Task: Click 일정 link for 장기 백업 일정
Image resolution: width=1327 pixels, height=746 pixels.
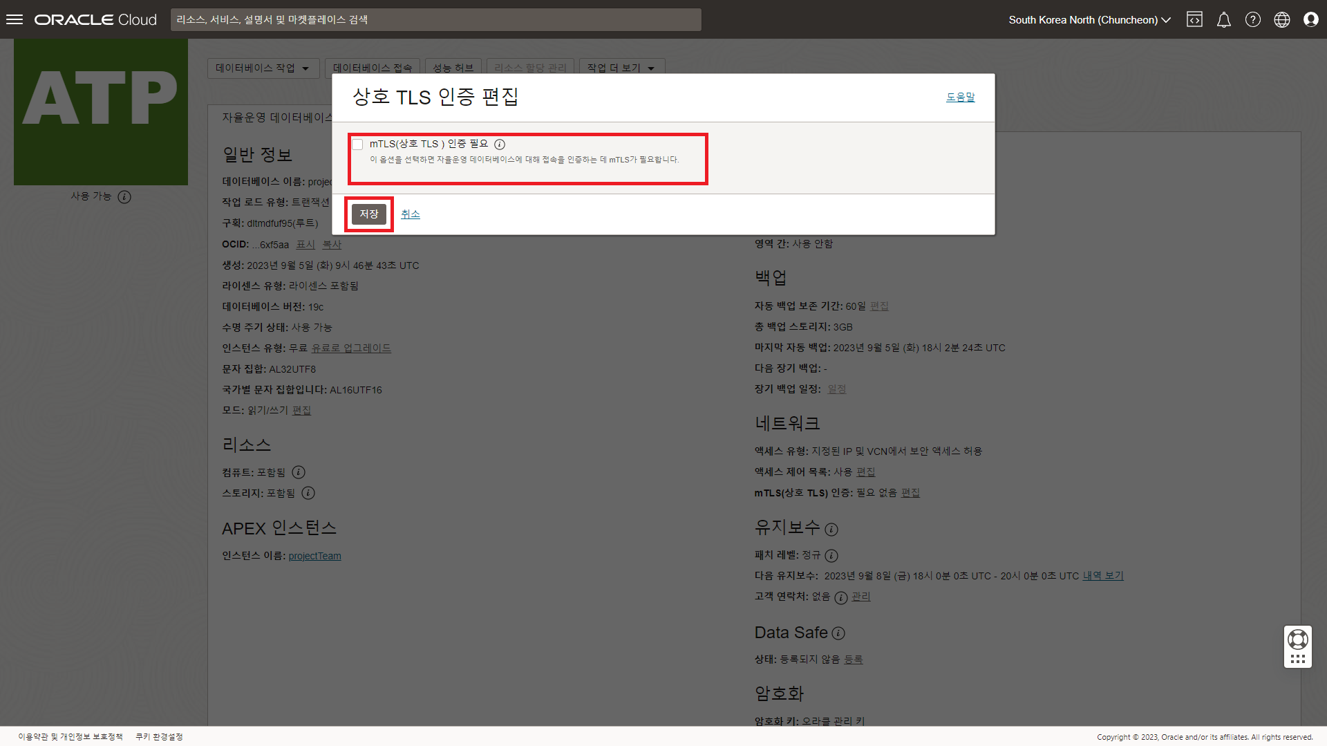Action: (837, 389)
